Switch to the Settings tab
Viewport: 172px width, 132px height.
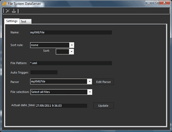click(x=12, y=21)
